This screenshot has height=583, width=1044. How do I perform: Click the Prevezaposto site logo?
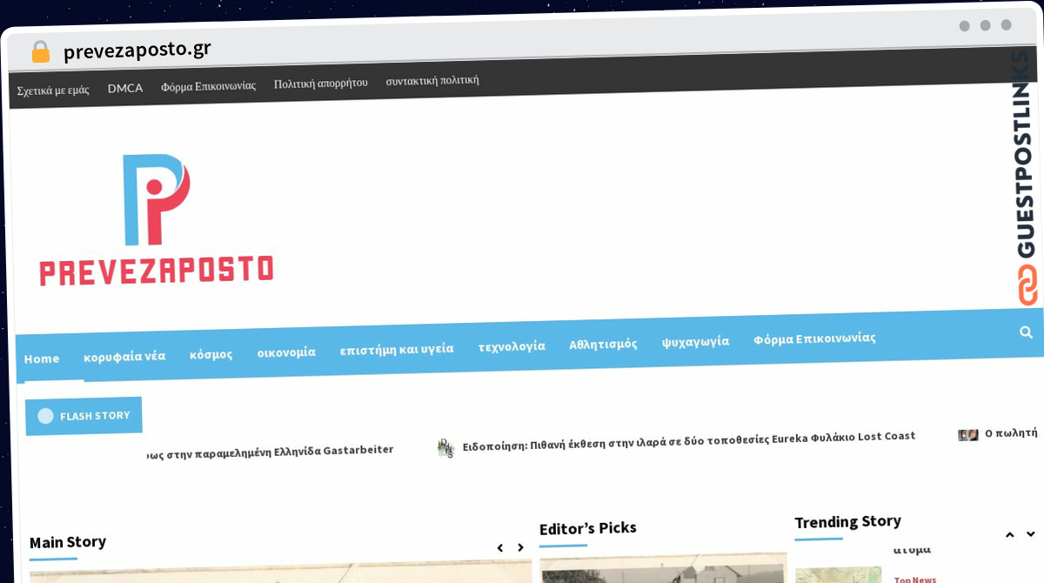pyautogui.click(x=157, y=220)
